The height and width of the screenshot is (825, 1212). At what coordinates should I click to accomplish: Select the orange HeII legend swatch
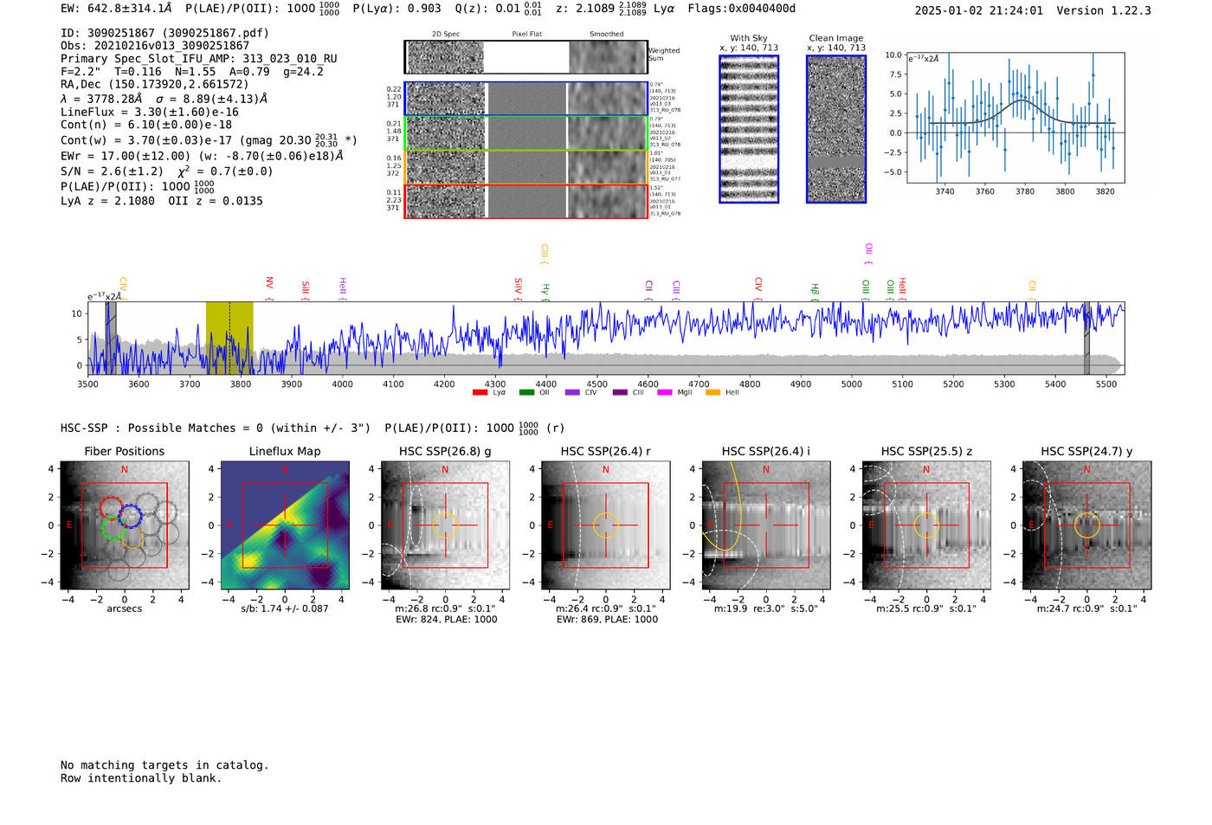(712, 393)
